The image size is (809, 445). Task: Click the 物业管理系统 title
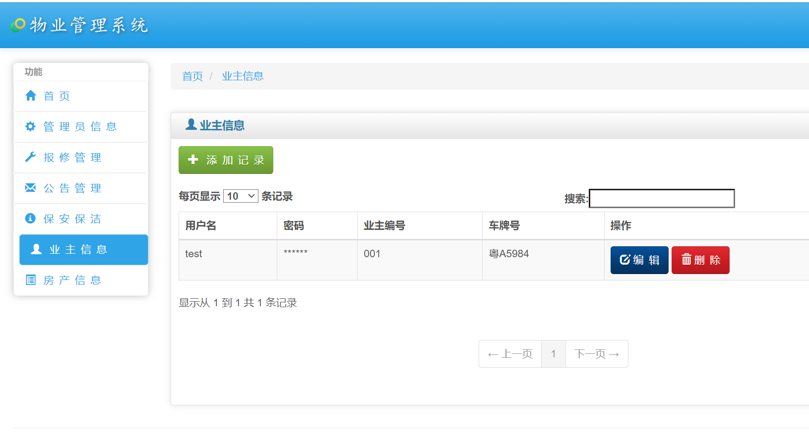89,25
